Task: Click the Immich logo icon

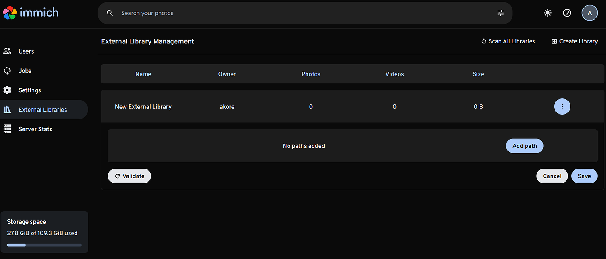Action: coord(10,13)
